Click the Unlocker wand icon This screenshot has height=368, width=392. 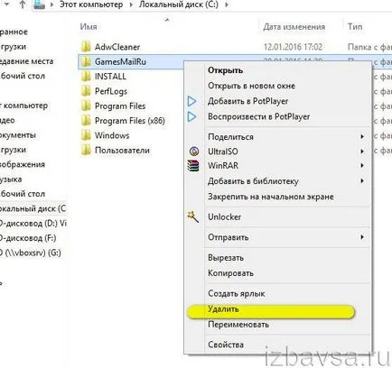193,216
